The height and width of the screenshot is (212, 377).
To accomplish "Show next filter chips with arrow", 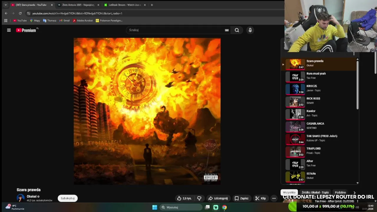I will point(354,193).
